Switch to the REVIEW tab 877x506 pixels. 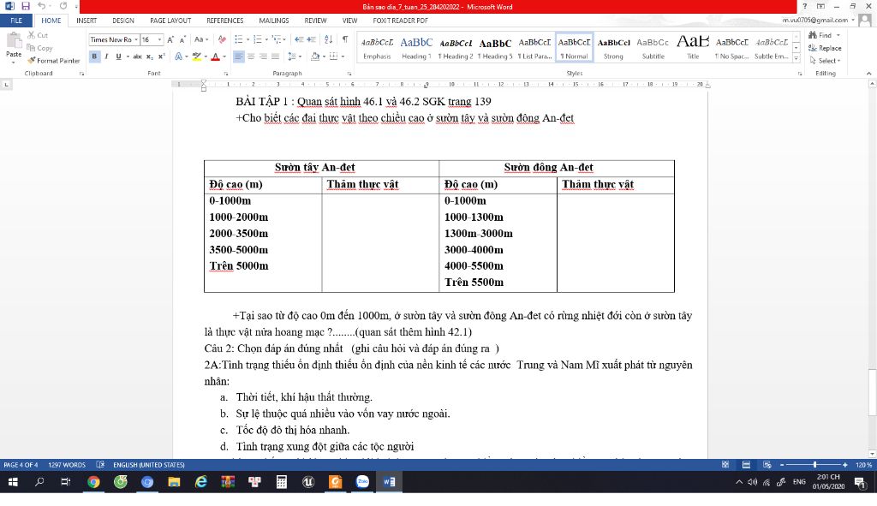coord(315,21)
